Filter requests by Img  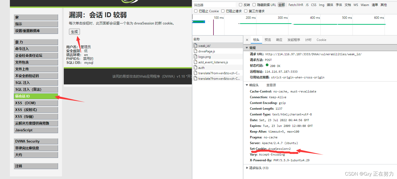[x=322, y=5]
